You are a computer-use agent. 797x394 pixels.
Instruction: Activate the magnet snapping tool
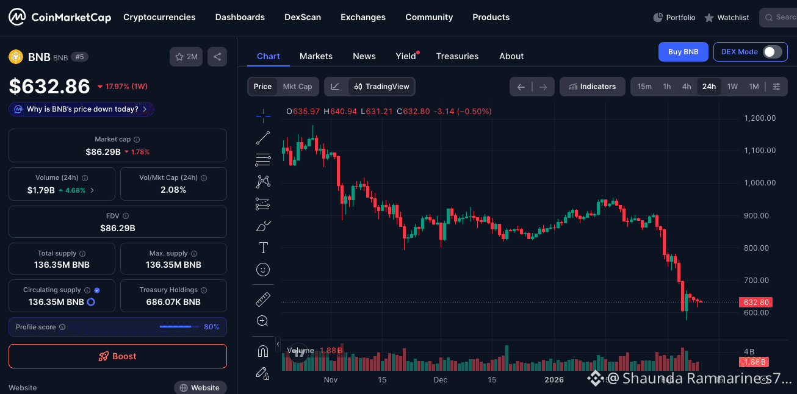[x=263, y=351]
